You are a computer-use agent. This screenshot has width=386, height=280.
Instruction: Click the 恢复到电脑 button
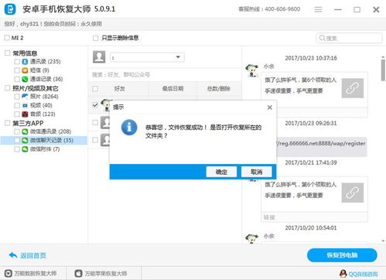coord(342,255)
